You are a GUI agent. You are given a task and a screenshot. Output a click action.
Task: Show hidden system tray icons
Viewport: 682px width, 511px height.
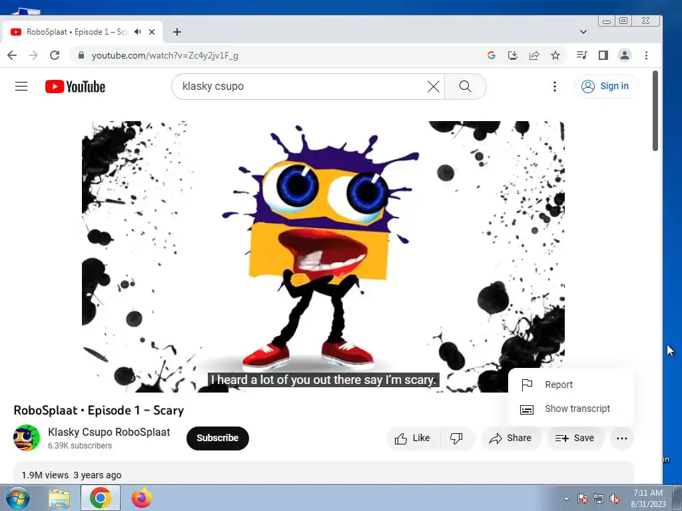click(x=566, y=499)
